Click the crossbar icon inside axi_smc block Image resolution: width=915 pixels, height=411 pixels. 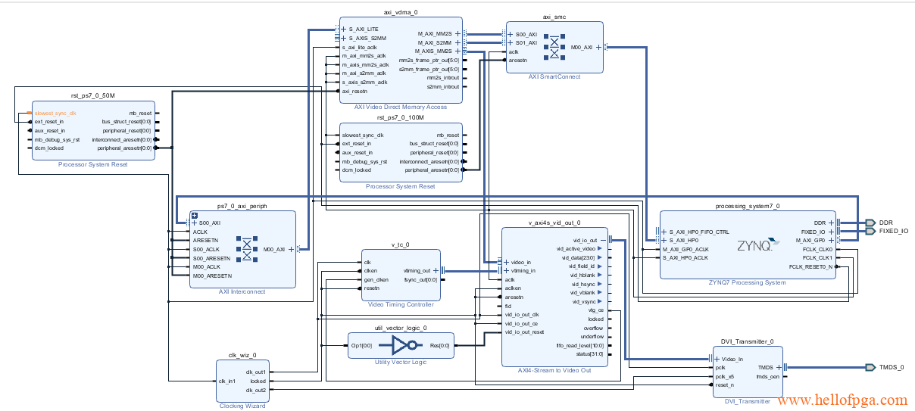coord(555,47)
